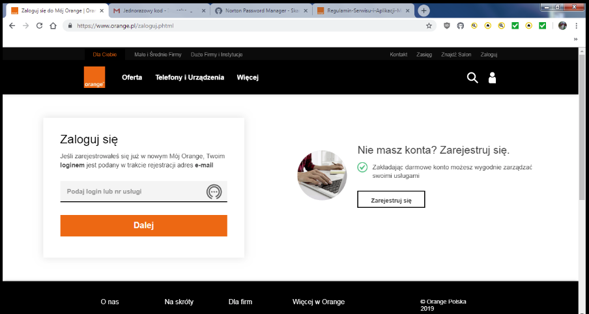The width and height of the screenshot is (589, 314).
Task: Open the Znajdź Salon link
Action: (456, 55)
